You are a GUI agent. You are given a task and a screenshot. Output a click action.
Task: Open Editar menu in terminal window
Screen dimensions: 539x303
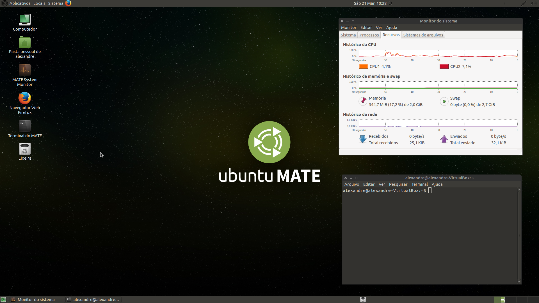[x=369, y=184]
